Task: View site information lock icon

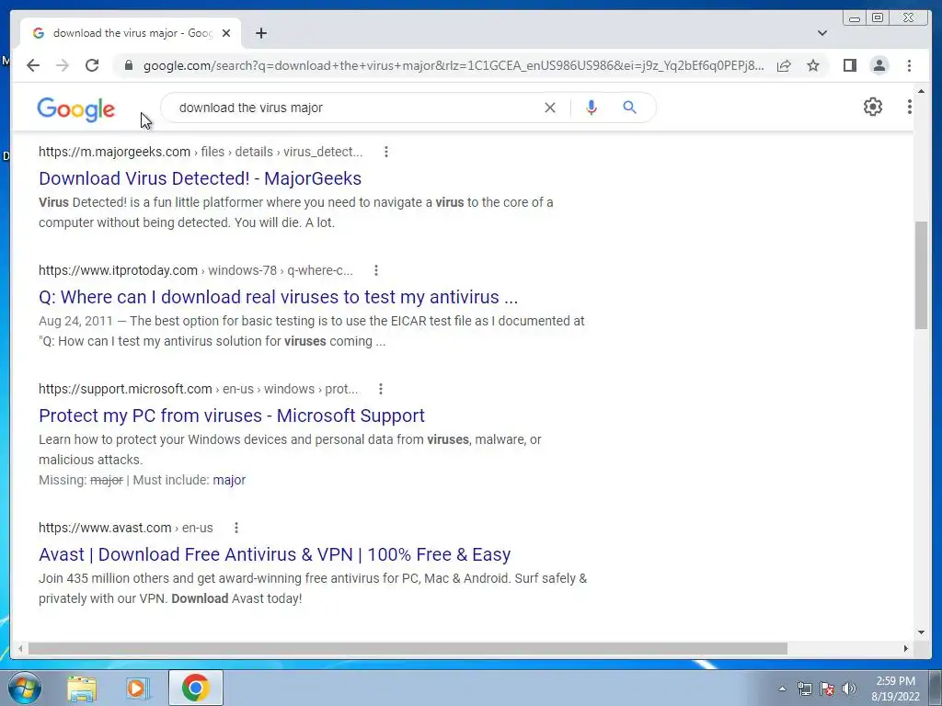Action: click(128, 65)
